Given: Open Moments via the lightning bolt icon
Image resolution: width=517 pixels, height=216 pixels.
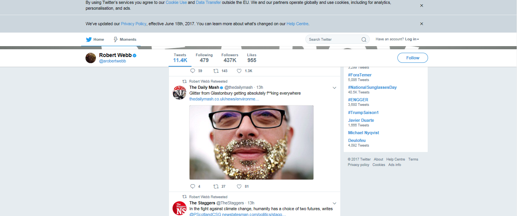Looking at the screenshot, I should coord(115,40).
